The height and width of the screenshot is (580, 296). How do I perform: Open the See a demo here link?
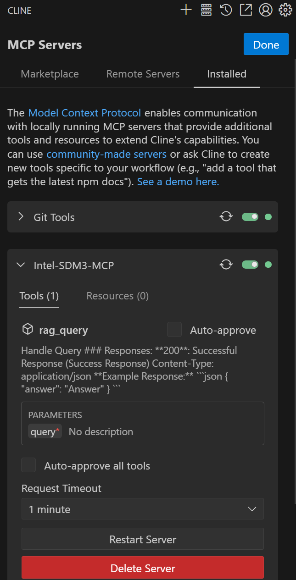(178, 182)
